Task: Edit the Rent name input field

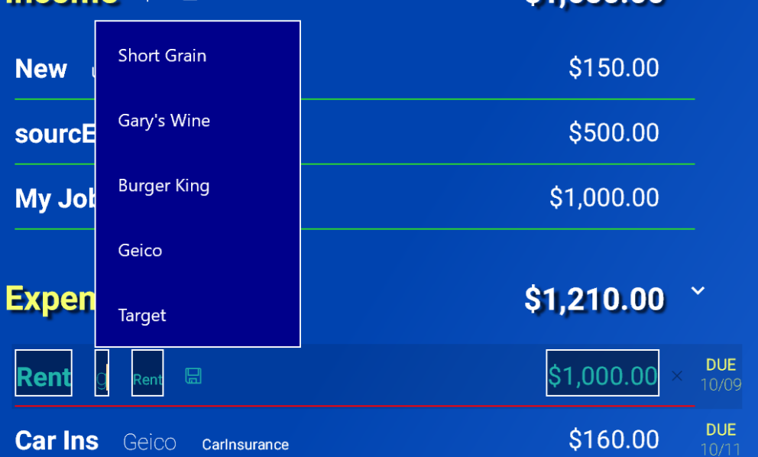Action: pyautogui.click(x=44, y=373)
